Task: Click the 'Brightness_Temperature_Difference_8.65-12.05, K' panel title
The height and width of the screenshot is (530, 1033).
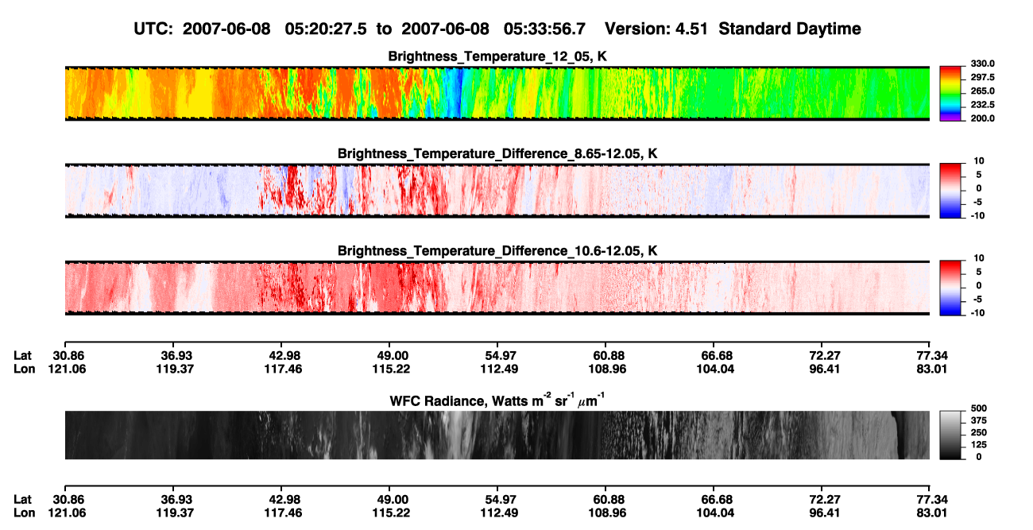Action: tap(497, 153)
